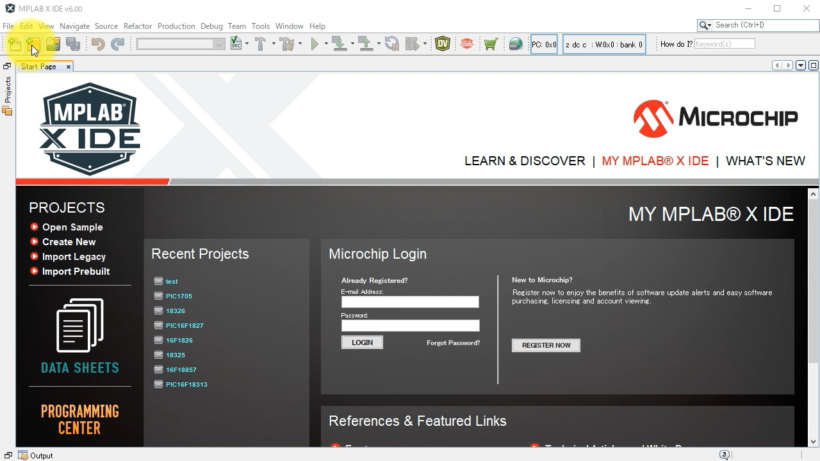Expand the Read Device Memory dropdown arrow
The image size is (820, 461).
pyautogui.click(x=378, y=44)
